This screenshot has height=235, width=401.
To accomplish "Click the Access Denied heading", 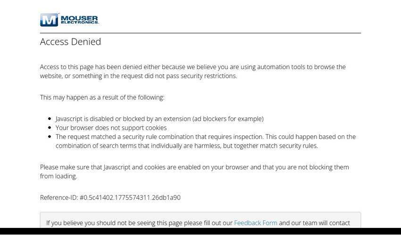I will coord(71,41).
